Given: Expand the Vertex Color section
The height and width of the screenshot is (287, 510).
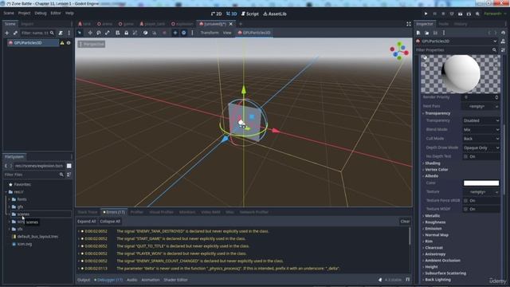Looking at the screenshot, I should [436, 170].
